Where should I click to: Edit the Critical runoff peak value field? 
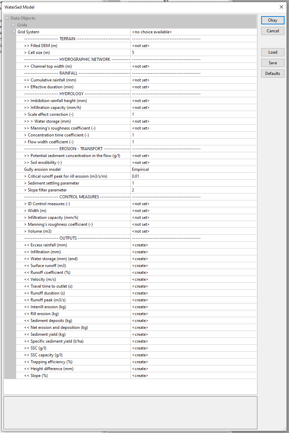click(x=193, y=176)
